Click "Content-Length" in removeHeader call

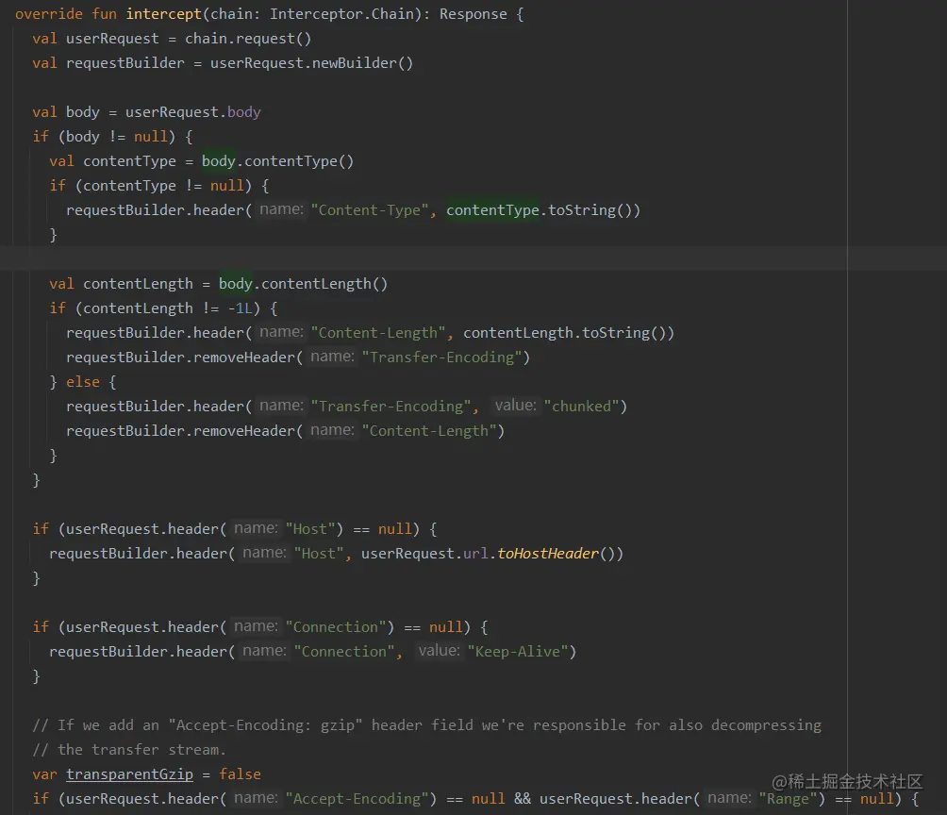click(429, 431)
